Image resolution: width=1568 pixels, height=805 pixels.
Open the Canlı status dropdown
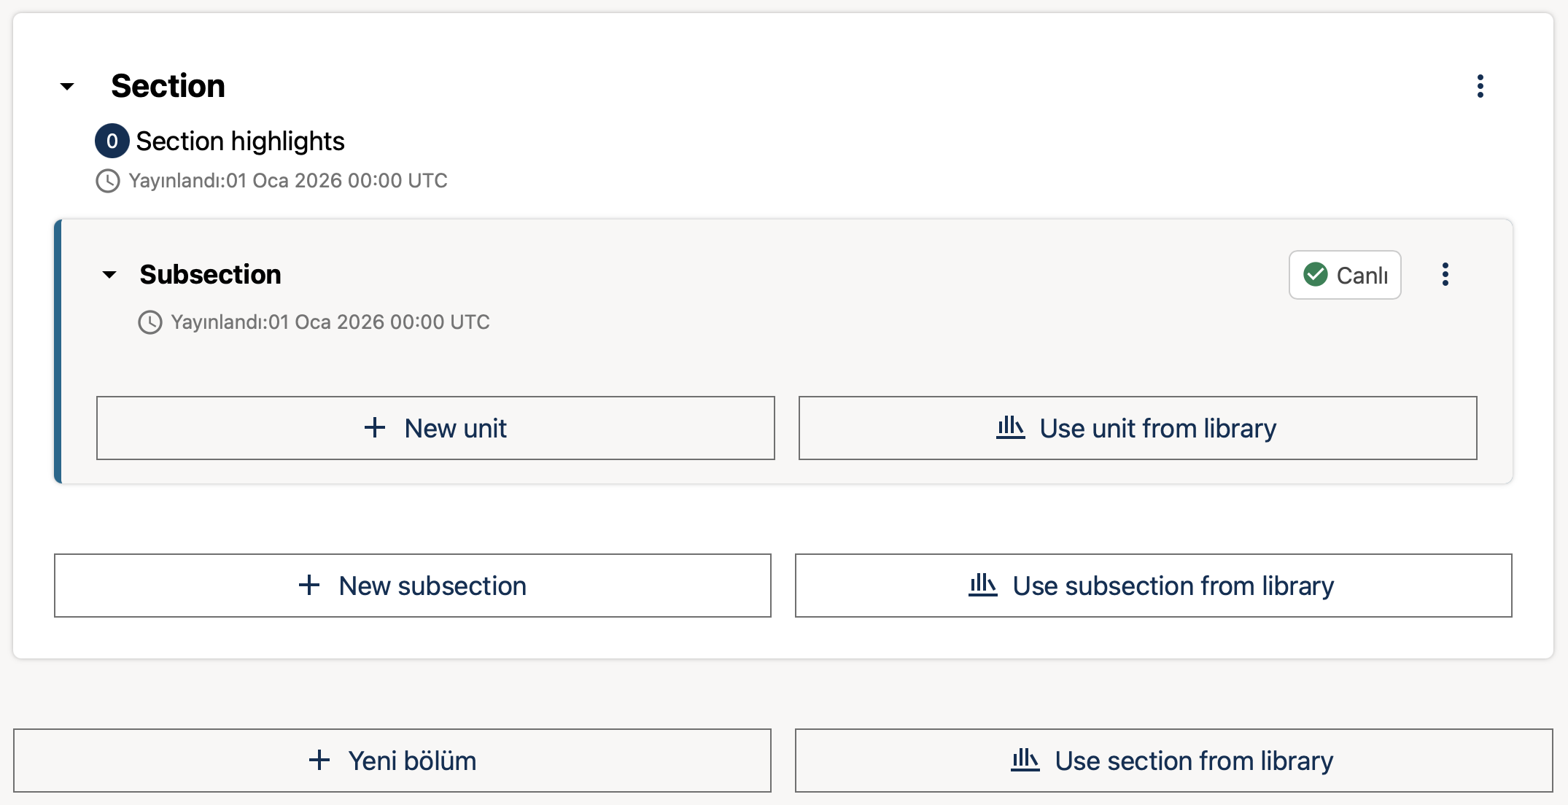[1345, 275]
